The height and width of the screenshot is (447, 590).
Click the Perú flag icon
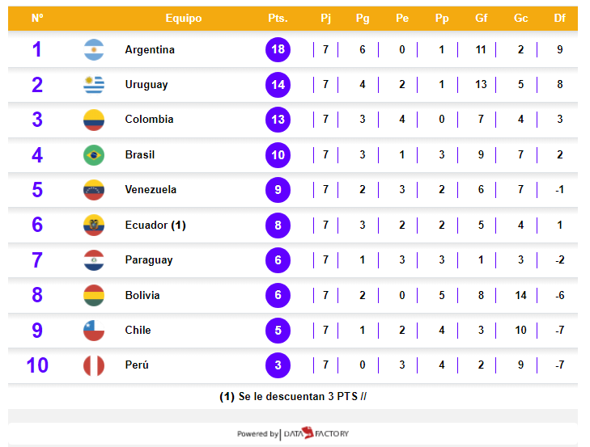pyautogui.click(x=94, y=365)
